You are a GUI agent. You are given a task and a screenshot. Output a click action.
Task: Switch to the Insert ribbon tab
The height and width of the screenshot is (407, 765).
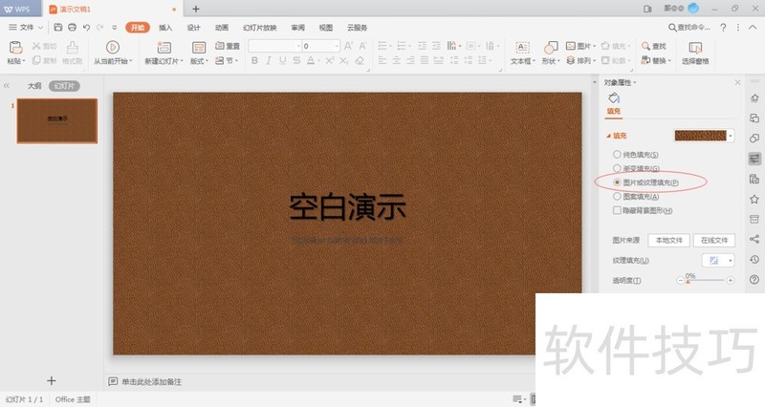pos(166,28)
